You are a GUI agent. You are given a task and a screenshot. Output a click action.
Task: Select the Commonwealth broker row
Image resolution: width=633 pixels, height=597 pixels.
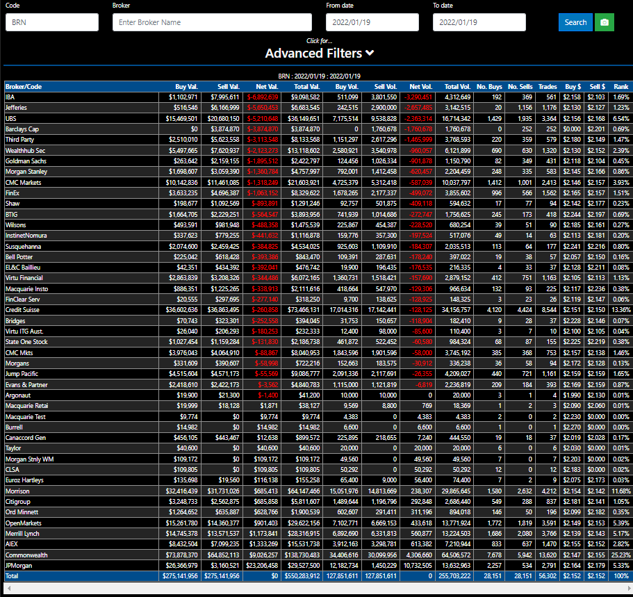click(x=25, y=555)
